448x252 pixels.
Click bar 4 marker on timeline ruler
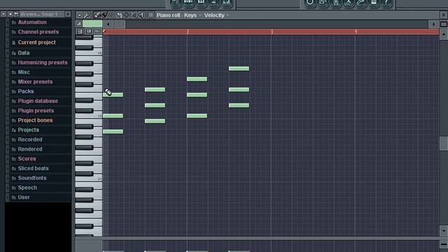tap(356, 31)
